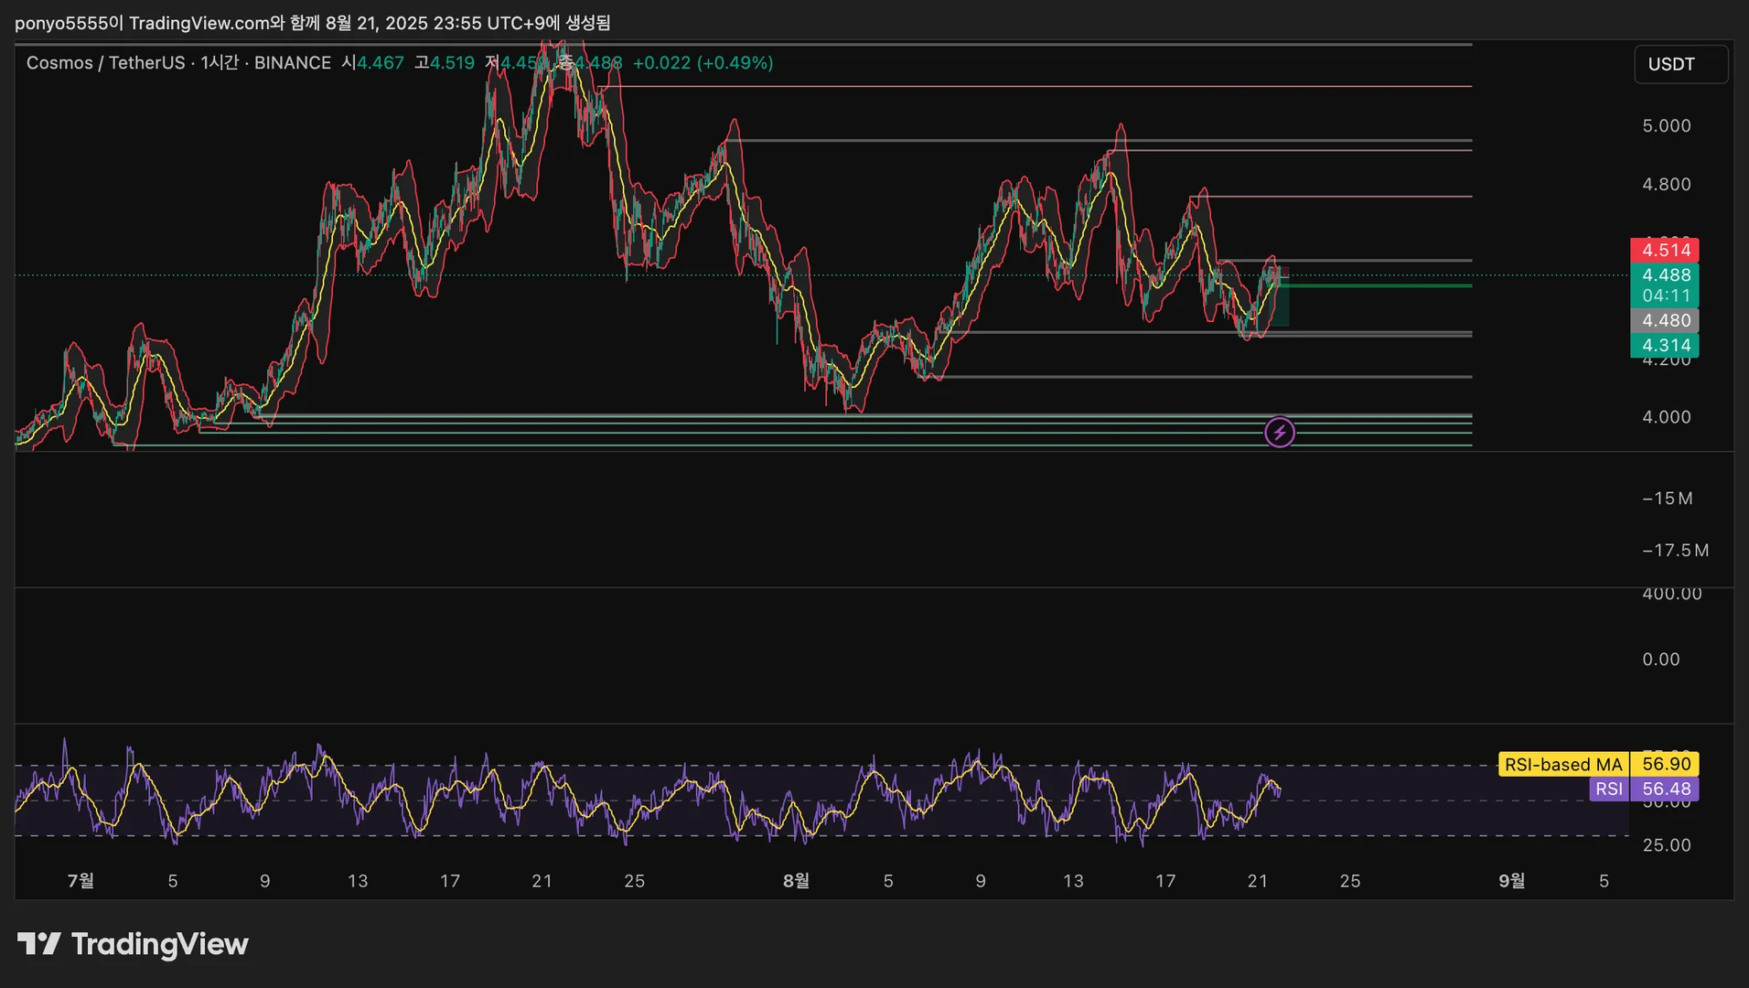
Task: Click the purple lightning bolt event icon
Action: pyautogui.click(x=1279, y=432)
